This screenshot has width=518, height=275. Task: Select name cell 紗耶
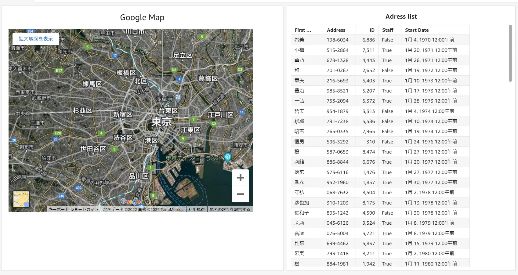(x=307, y=121)
